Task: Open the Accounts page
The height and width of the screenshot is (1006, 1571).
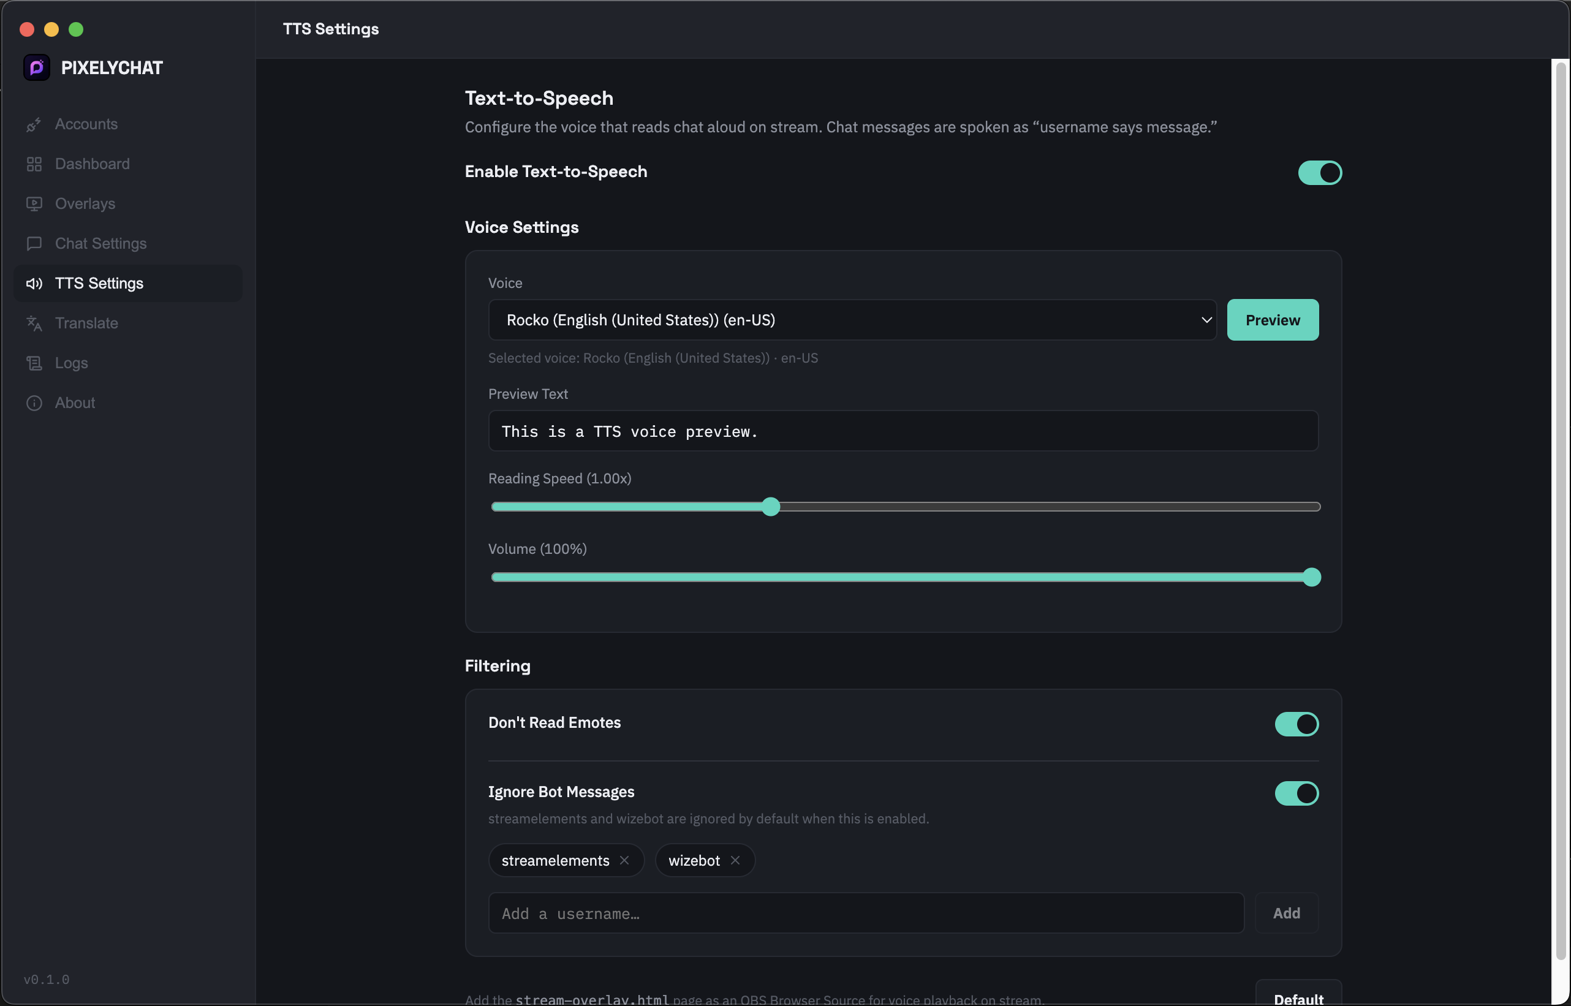Action: [x=128, y=124]
